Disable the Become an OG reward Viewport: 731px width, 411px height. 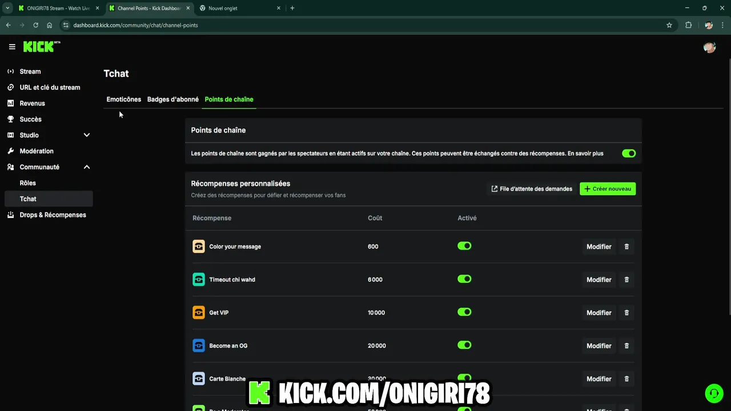click(464, 345)
